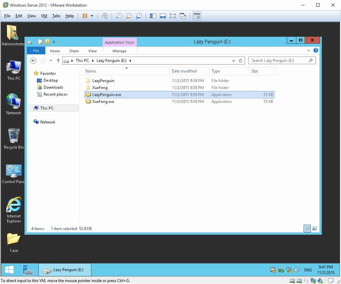Open the address bar history dropdown
This screenshot has width=341, height=284.
[x=233, y=61]
